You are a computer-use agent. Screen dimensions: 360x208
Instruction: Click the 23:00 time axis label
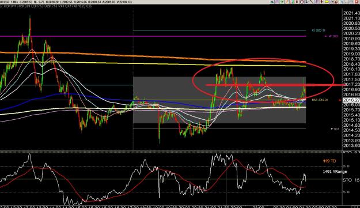(x=258, y=207)
